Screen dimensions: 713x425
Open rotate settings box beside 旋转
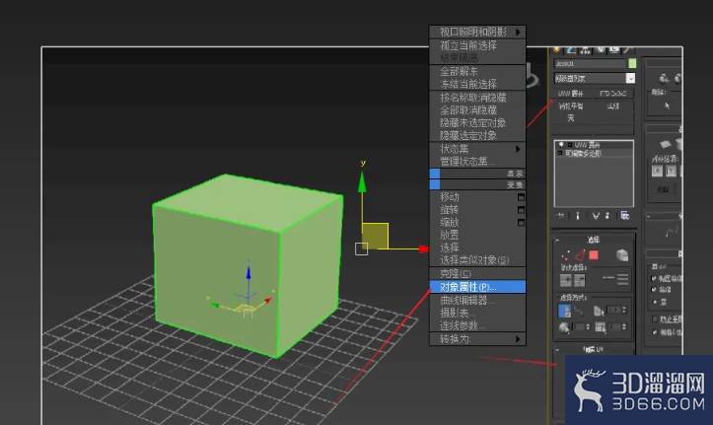tap(521, 210)
